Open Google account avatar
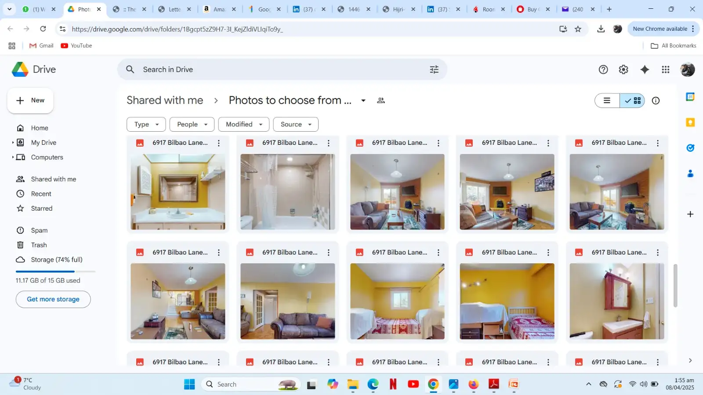The width and height of the screenshot is (703, 395). tap(688, 69)
